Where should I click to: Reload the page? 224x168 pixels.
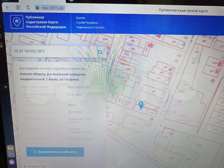click(x=28, y=7)
